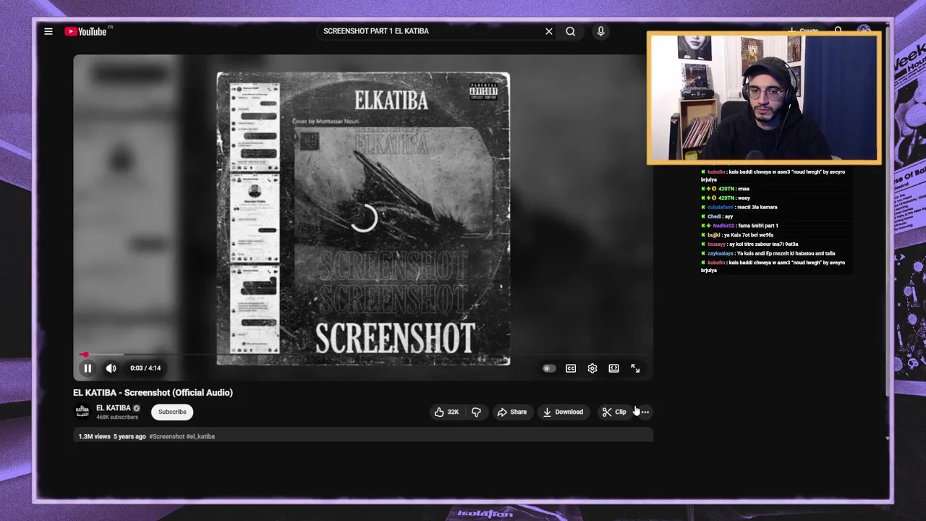
Task: Start voice search with microphone
Action: [x=600, y=31]
